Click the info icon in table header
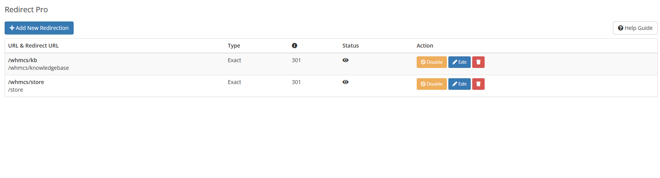The width and height of the screenshot is (660, 178). tap(295, 46)
